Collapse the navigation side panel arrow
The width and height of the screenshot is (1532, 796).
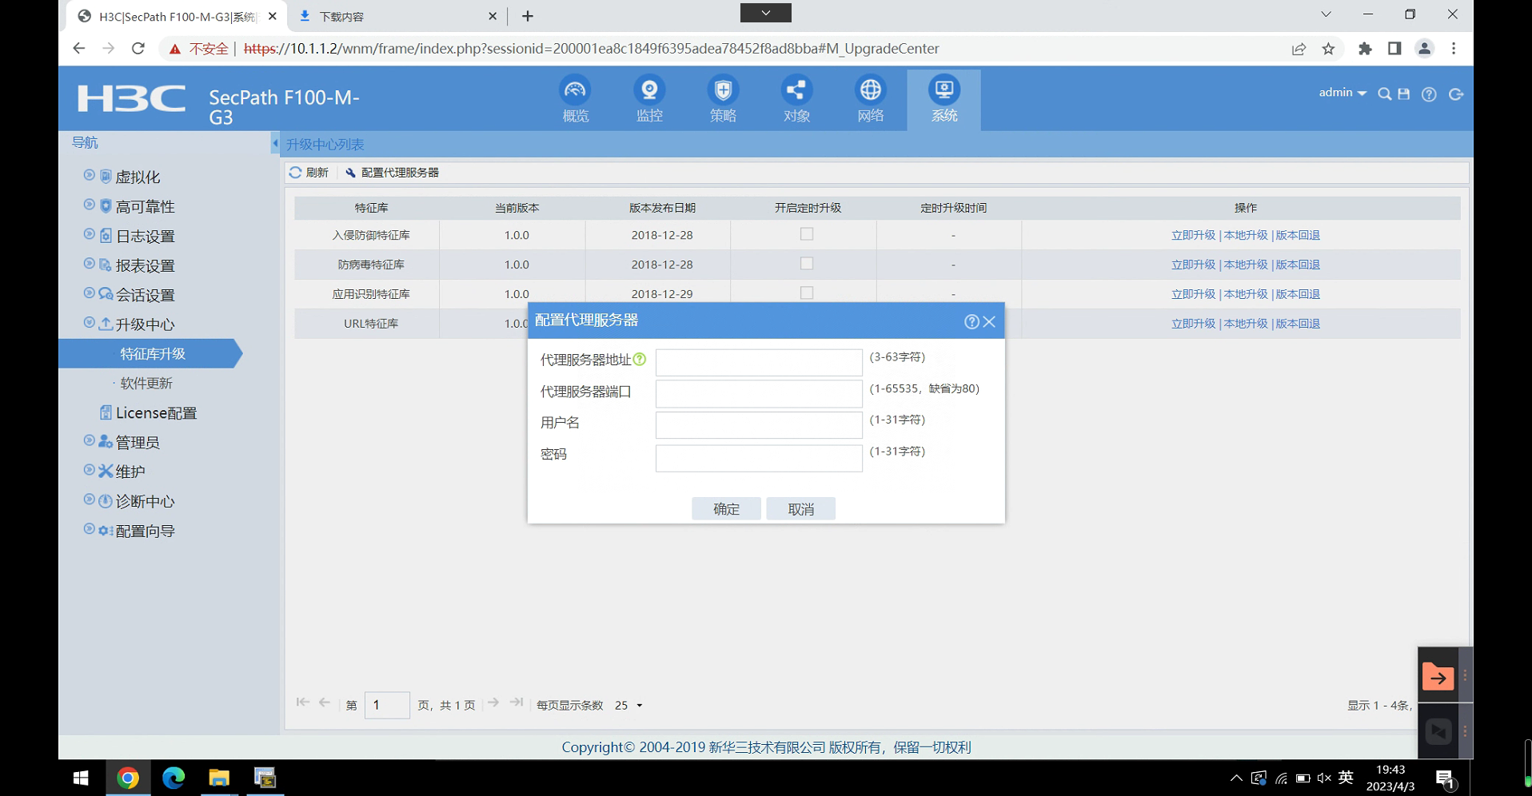click(x=275, y=144)
